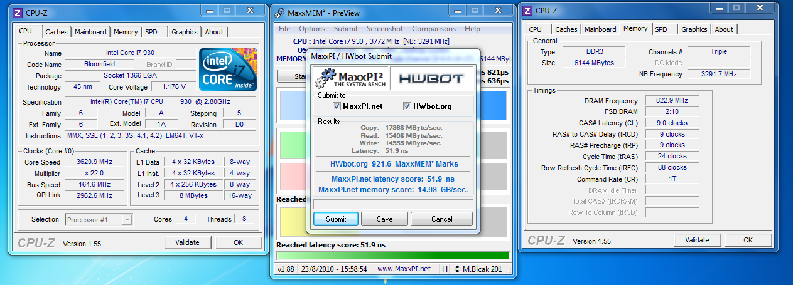Open Memory tab in left CPU-Z

[126, 32]
